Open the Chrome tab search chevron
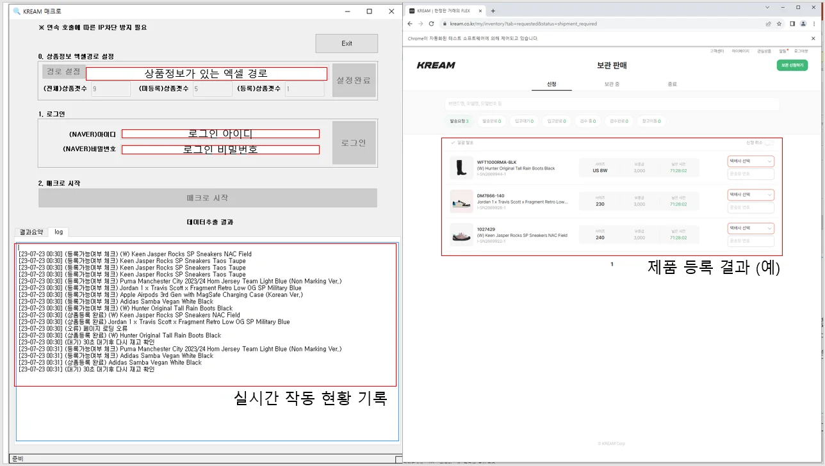The image size is (825, 466). coord(768,8)
